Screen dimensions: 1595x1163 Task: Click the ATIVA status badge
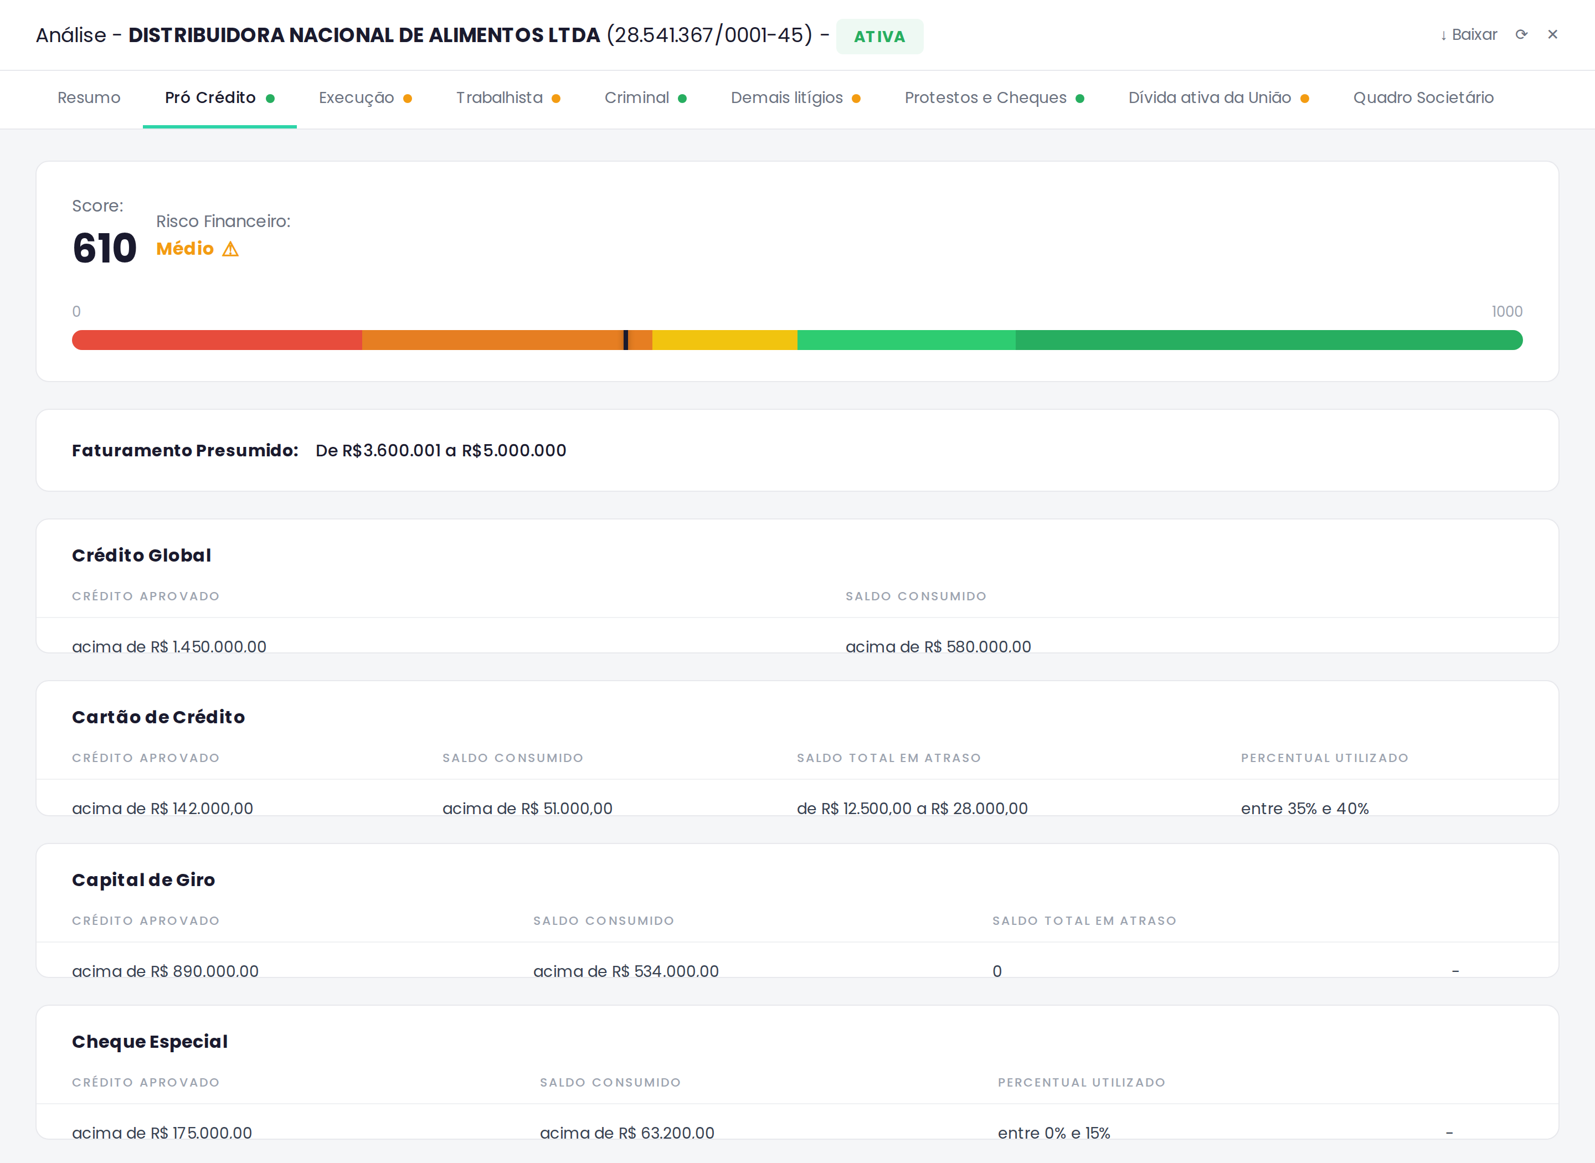[x=879, y=37]
